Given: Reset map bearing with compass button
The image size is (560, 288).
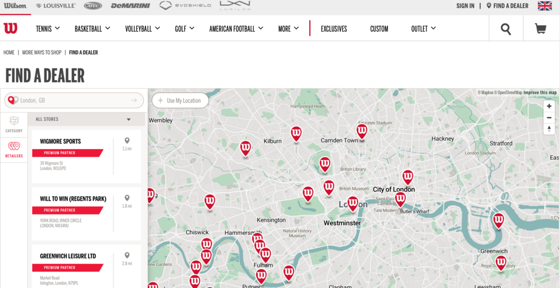Looking at the screenshot, I should click(549, 129).
